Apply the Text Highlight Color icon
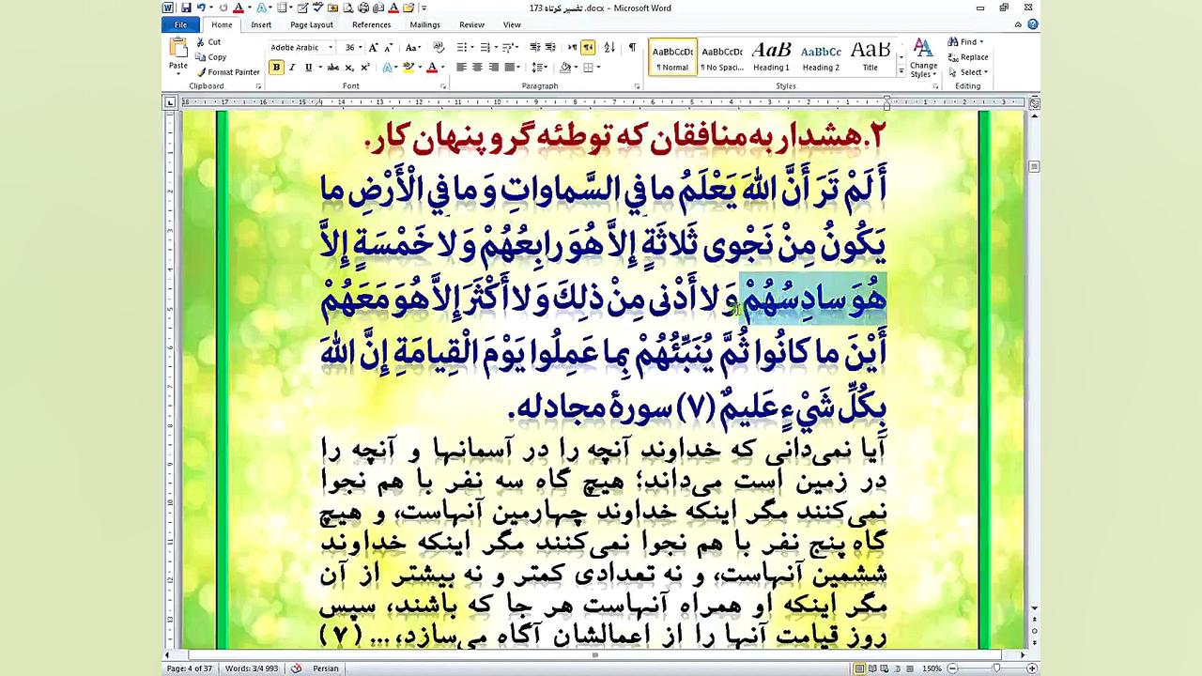This screenshot has width=1202, height=676. click(409, 67)
